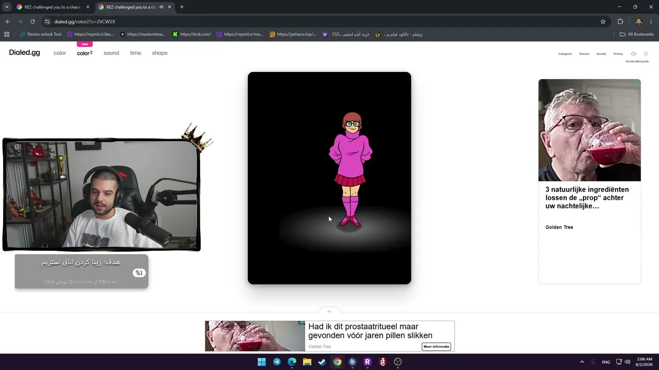Viewport: 659px width, 370px height.
Task: Switch to the color game tab
Action: coord(60,53)
